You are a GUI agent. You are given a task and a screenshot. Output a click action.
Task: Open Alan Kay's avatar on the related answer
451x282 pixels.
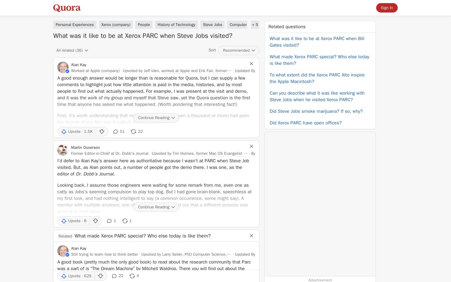pyautogui.click(x=63, y=251)
